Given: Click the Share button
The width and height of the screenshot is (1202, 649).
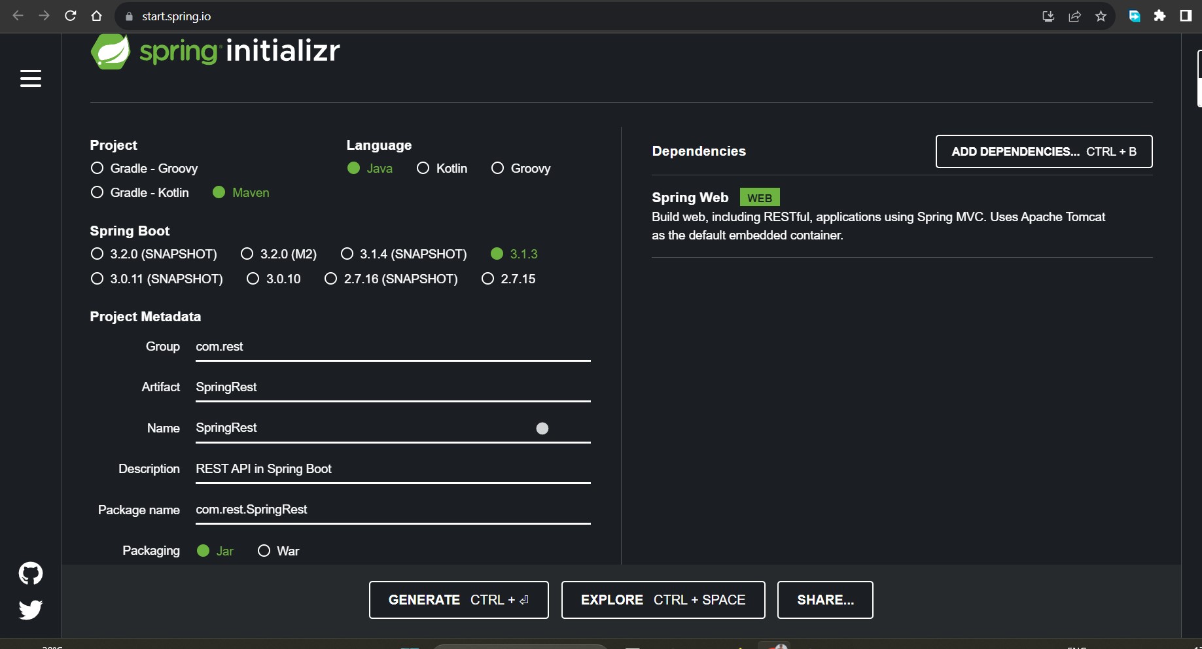Looking at the screenshot, I should 825,600.
